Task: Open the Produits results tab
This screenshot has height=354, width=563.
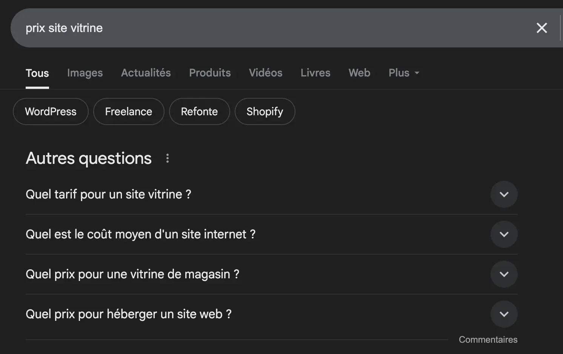Action: (210, 73)
